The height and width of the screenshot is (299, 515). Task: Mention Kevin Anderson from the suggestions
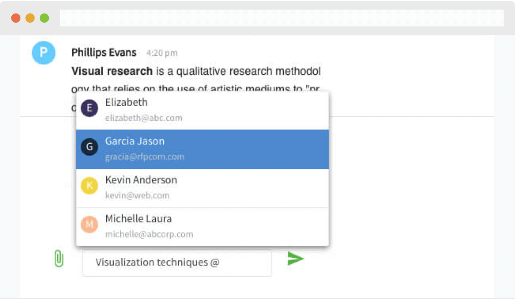(x=202, y=188)
